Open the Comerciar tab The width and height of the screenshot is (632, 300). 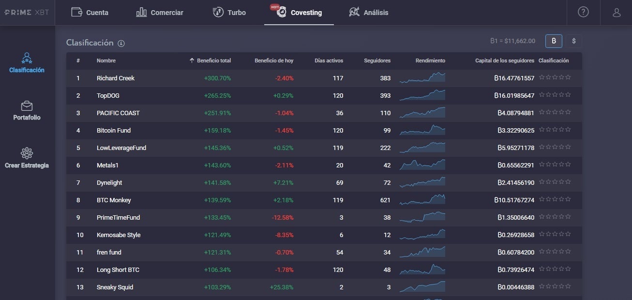click(x=160, y=13)
